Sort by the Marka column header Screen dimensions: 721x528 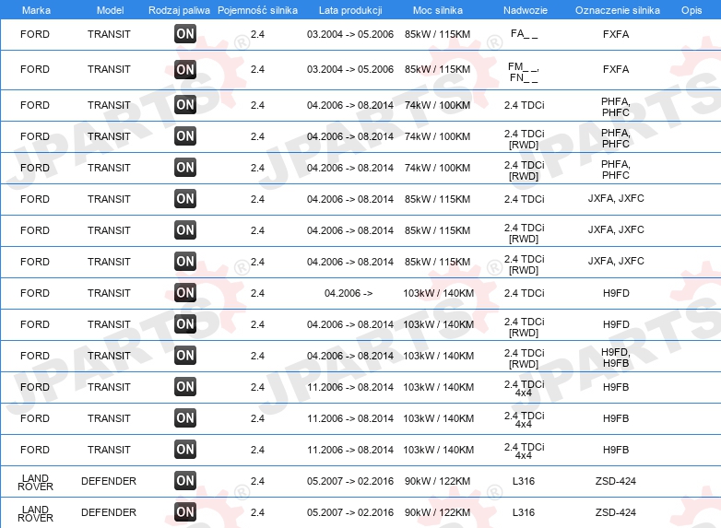pyautogui.click(x=36, y=10)
